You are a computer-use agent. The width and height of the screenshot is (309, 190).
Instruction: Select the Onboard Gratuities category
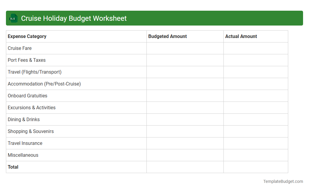coord(27,96)
